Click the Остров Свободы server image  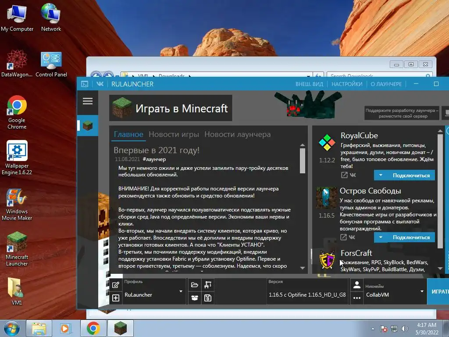pyautogui.click(x=326, y=198)
